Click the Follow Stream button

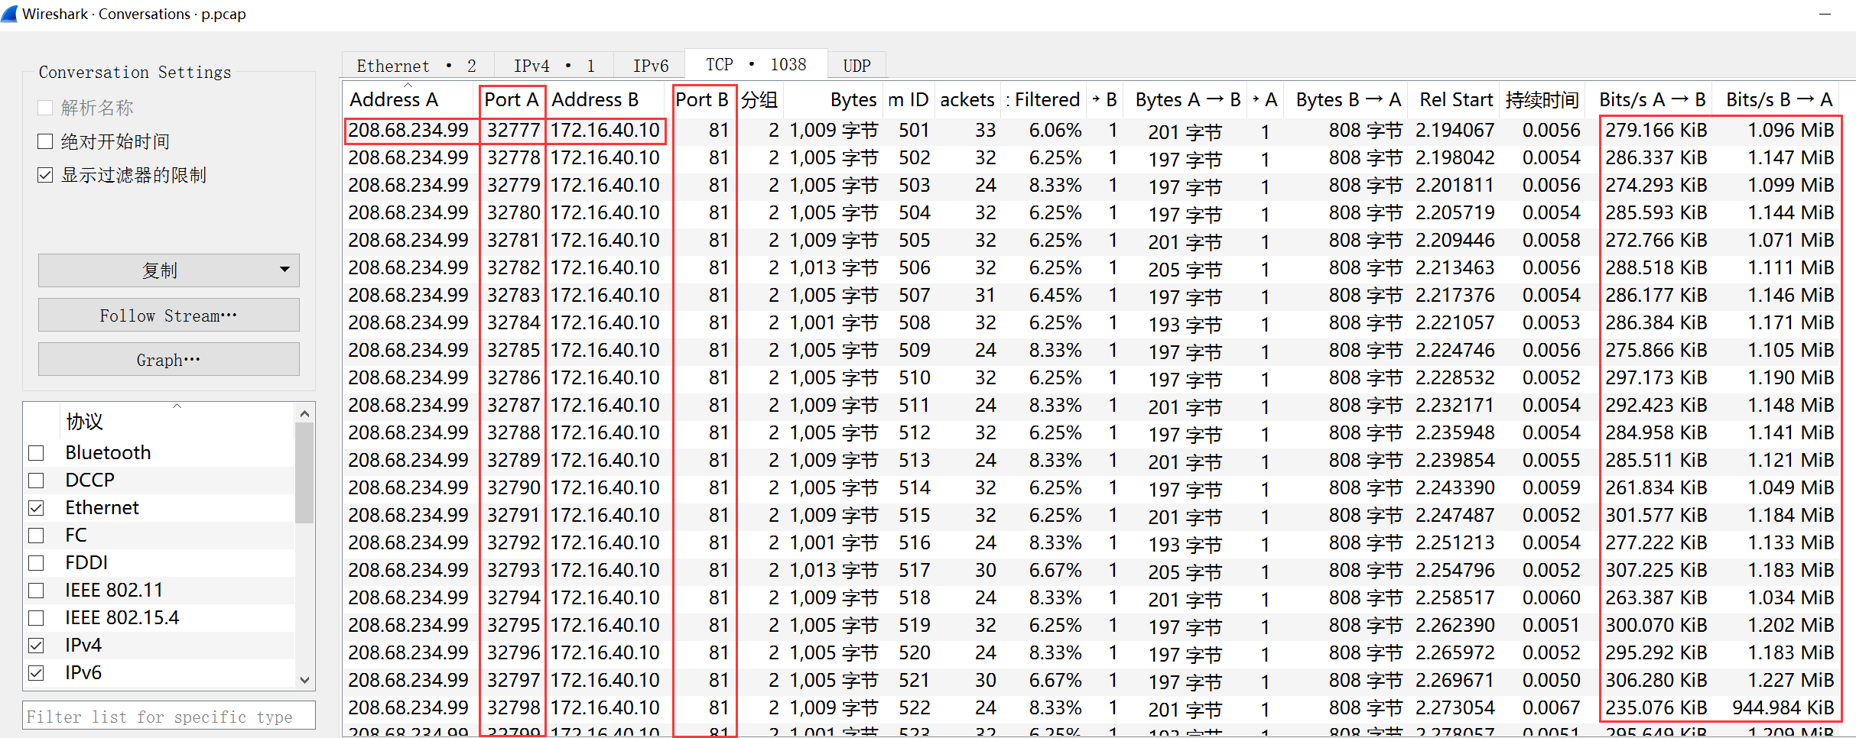[x=168, y=316]
